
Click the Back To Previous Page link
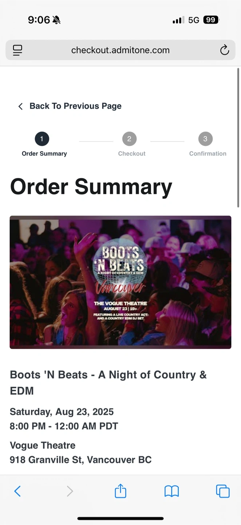(x=75, y=106)
